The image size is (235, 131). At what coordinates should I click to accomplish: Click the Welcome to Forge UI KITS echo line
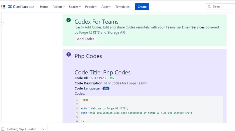tap(105, 108)
